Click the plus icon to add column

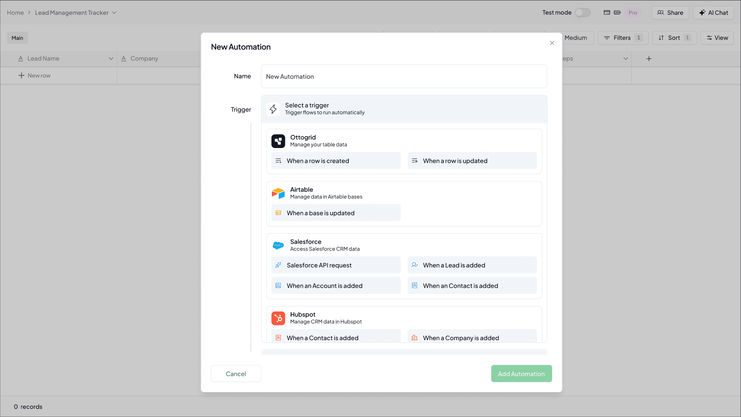pyautogui.click(x=648, y=59)
